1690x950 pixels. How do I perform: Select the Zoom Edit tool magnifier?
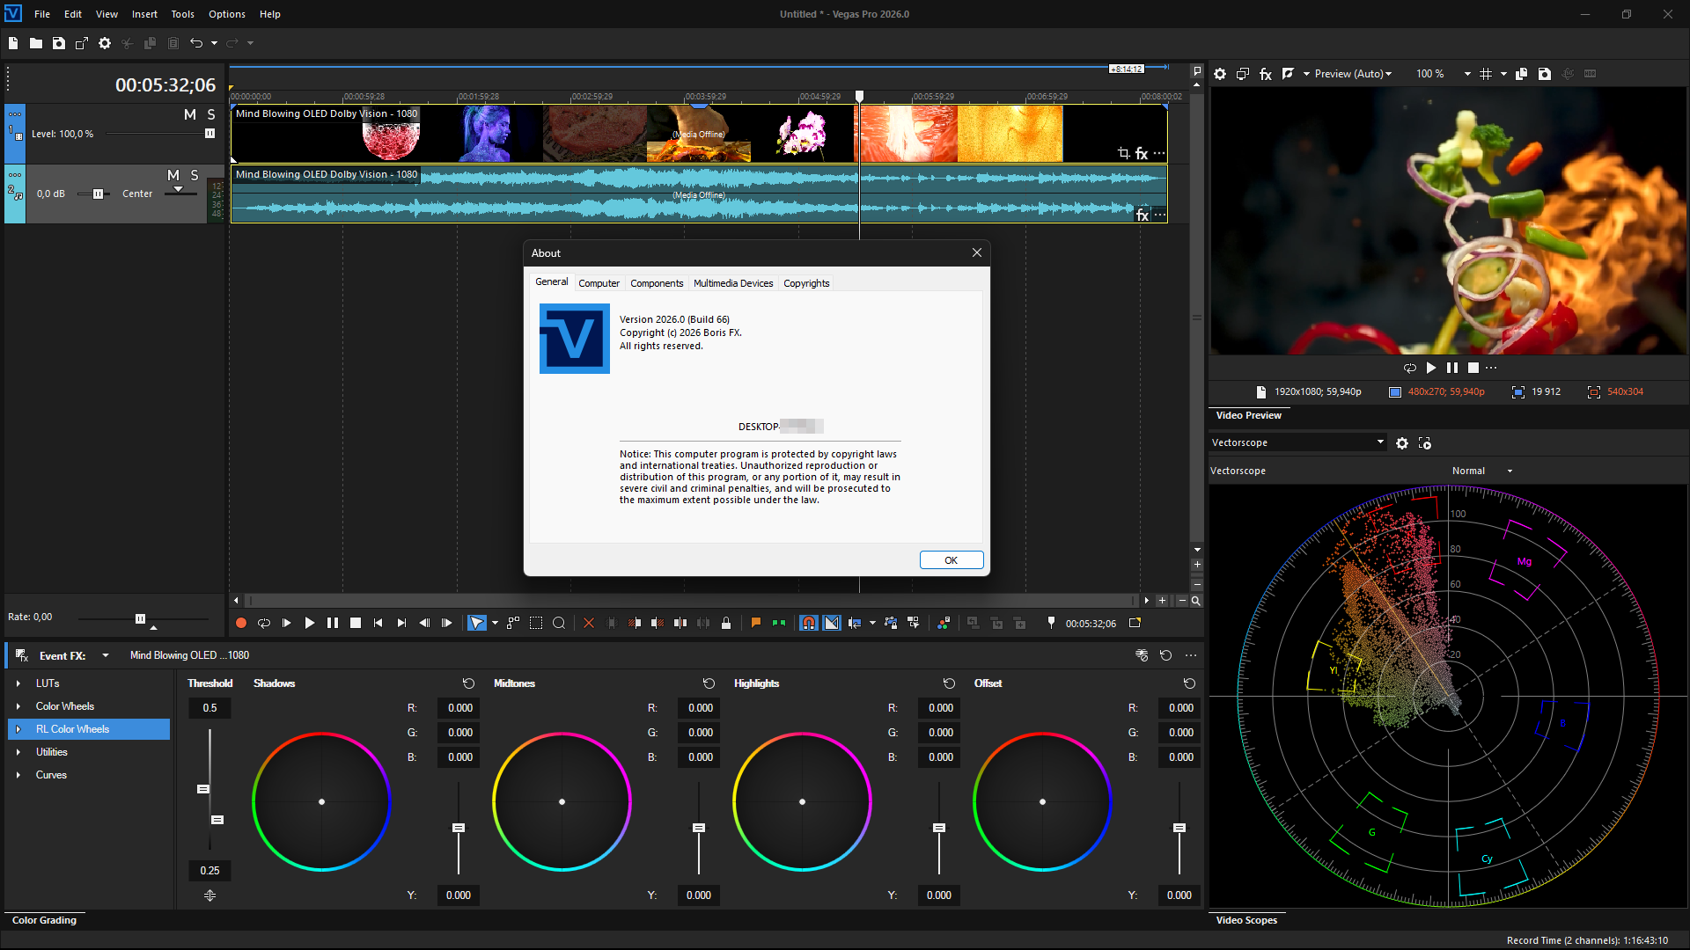coord(559,624)
